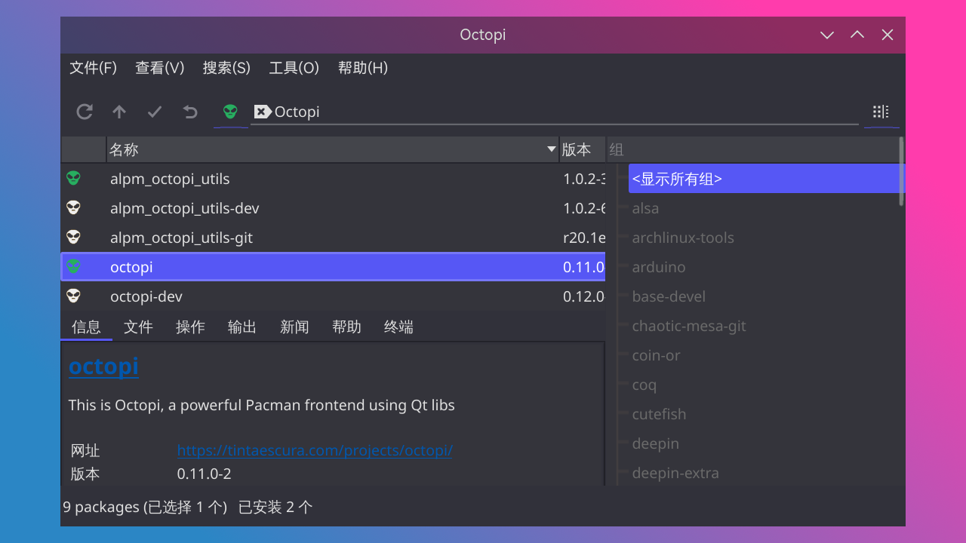
Task: Click the status icon of octopi-dev package
Action: tap(73, 296)
